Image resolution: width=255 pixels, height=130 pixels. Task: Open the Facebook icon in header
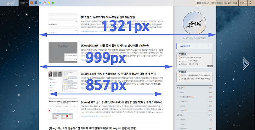[x=36, y=3]
